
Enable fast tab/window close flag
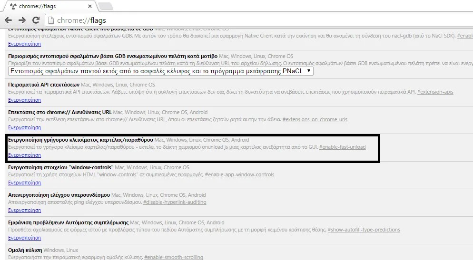24,155
